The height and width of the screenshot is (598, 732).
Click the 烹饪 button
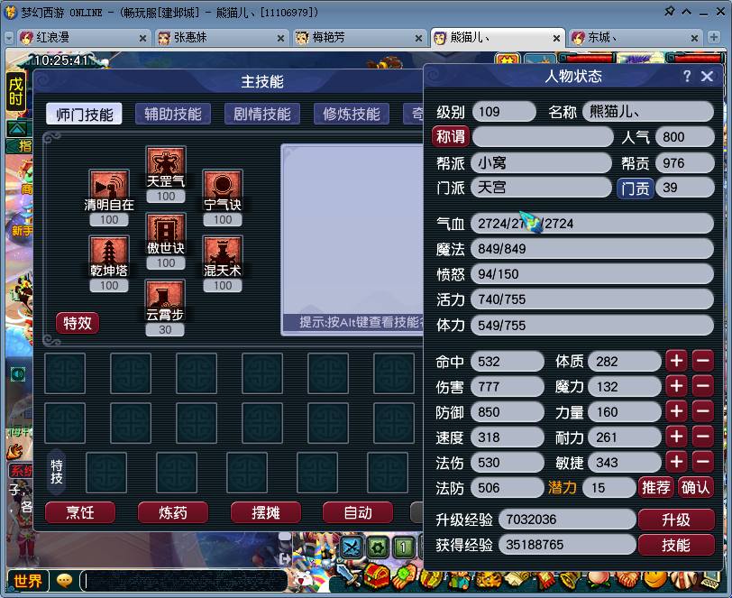pyautogui.click(x=80, y=512)
